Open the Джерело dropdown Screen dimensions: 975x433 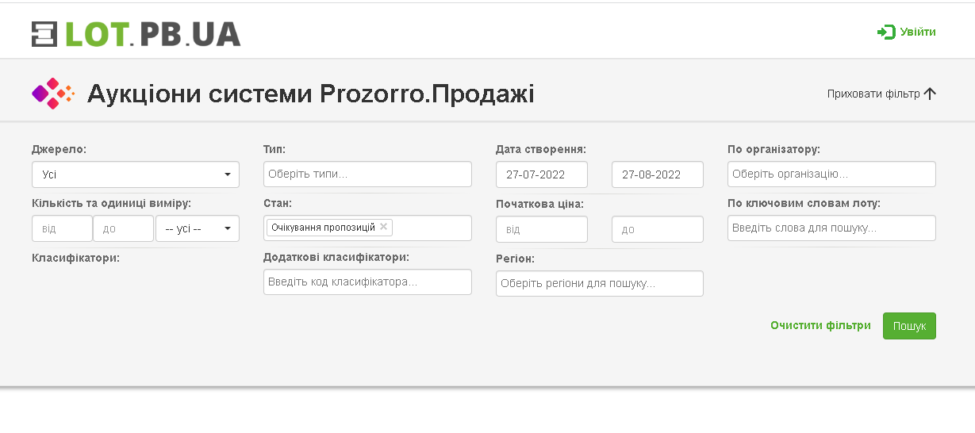point(136,174)
